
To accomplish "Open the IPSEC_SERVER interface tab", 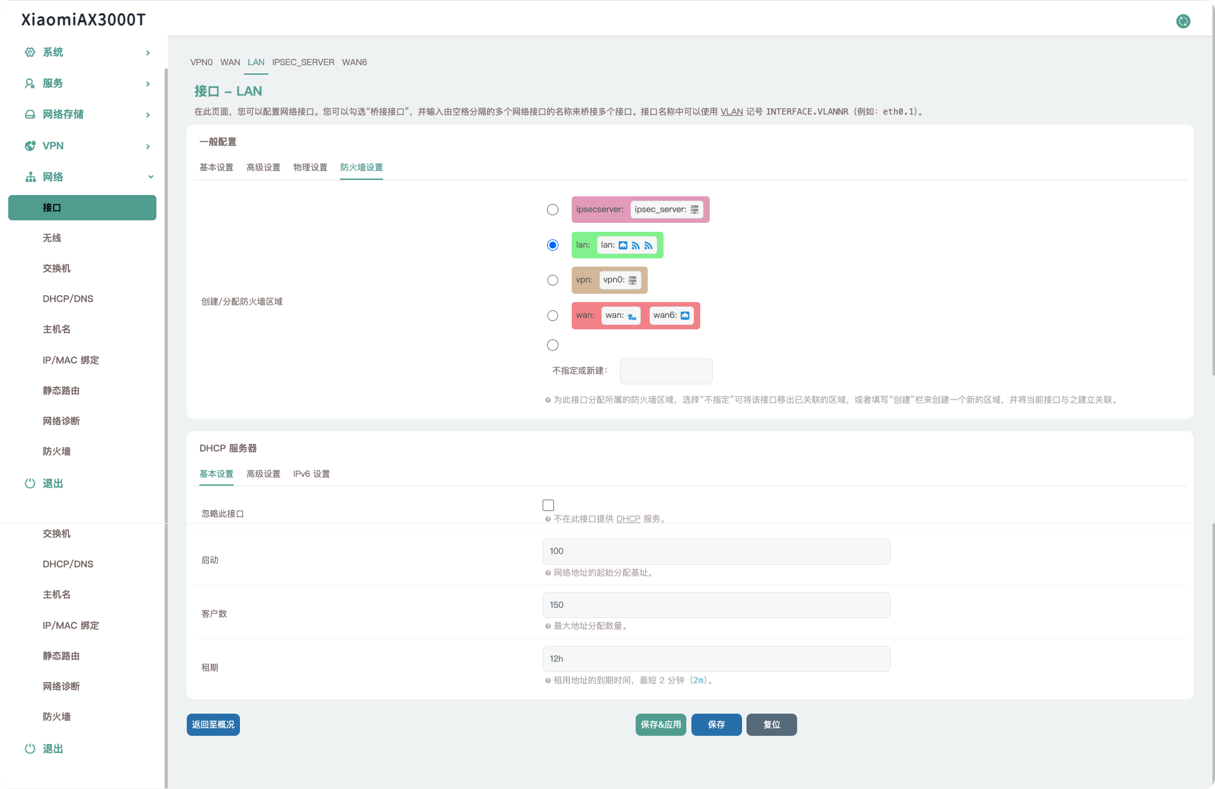I will pyautogui.click(x=303, y=62).
